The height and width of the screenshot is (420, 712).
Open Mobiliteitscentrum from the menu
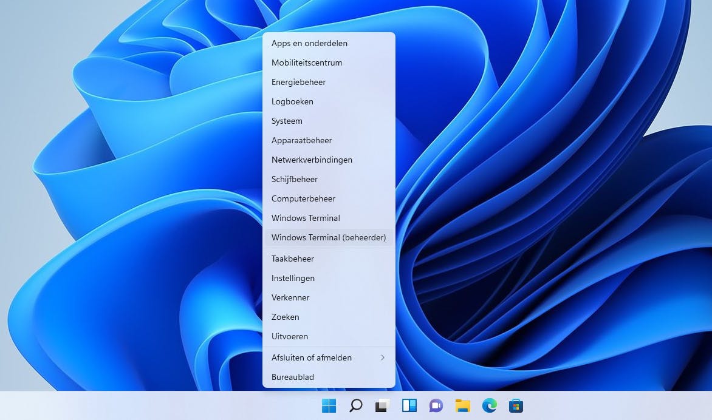[307, 63]
